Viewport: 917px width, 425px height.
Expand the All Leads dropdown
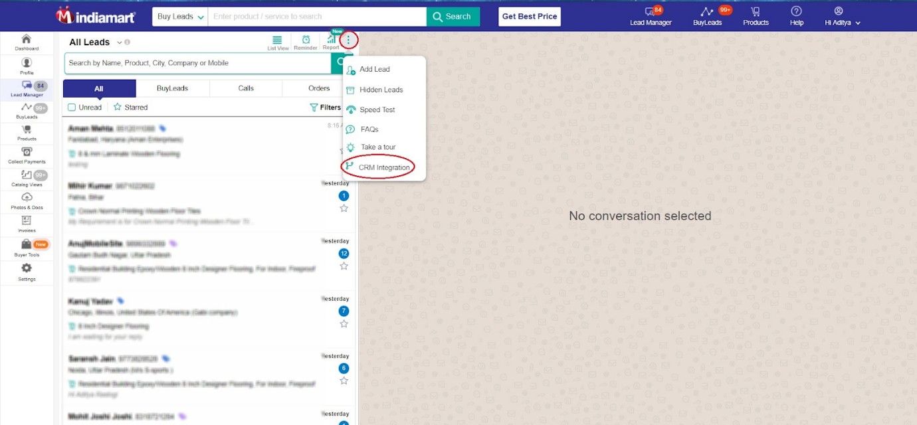[x=119, y=42]
